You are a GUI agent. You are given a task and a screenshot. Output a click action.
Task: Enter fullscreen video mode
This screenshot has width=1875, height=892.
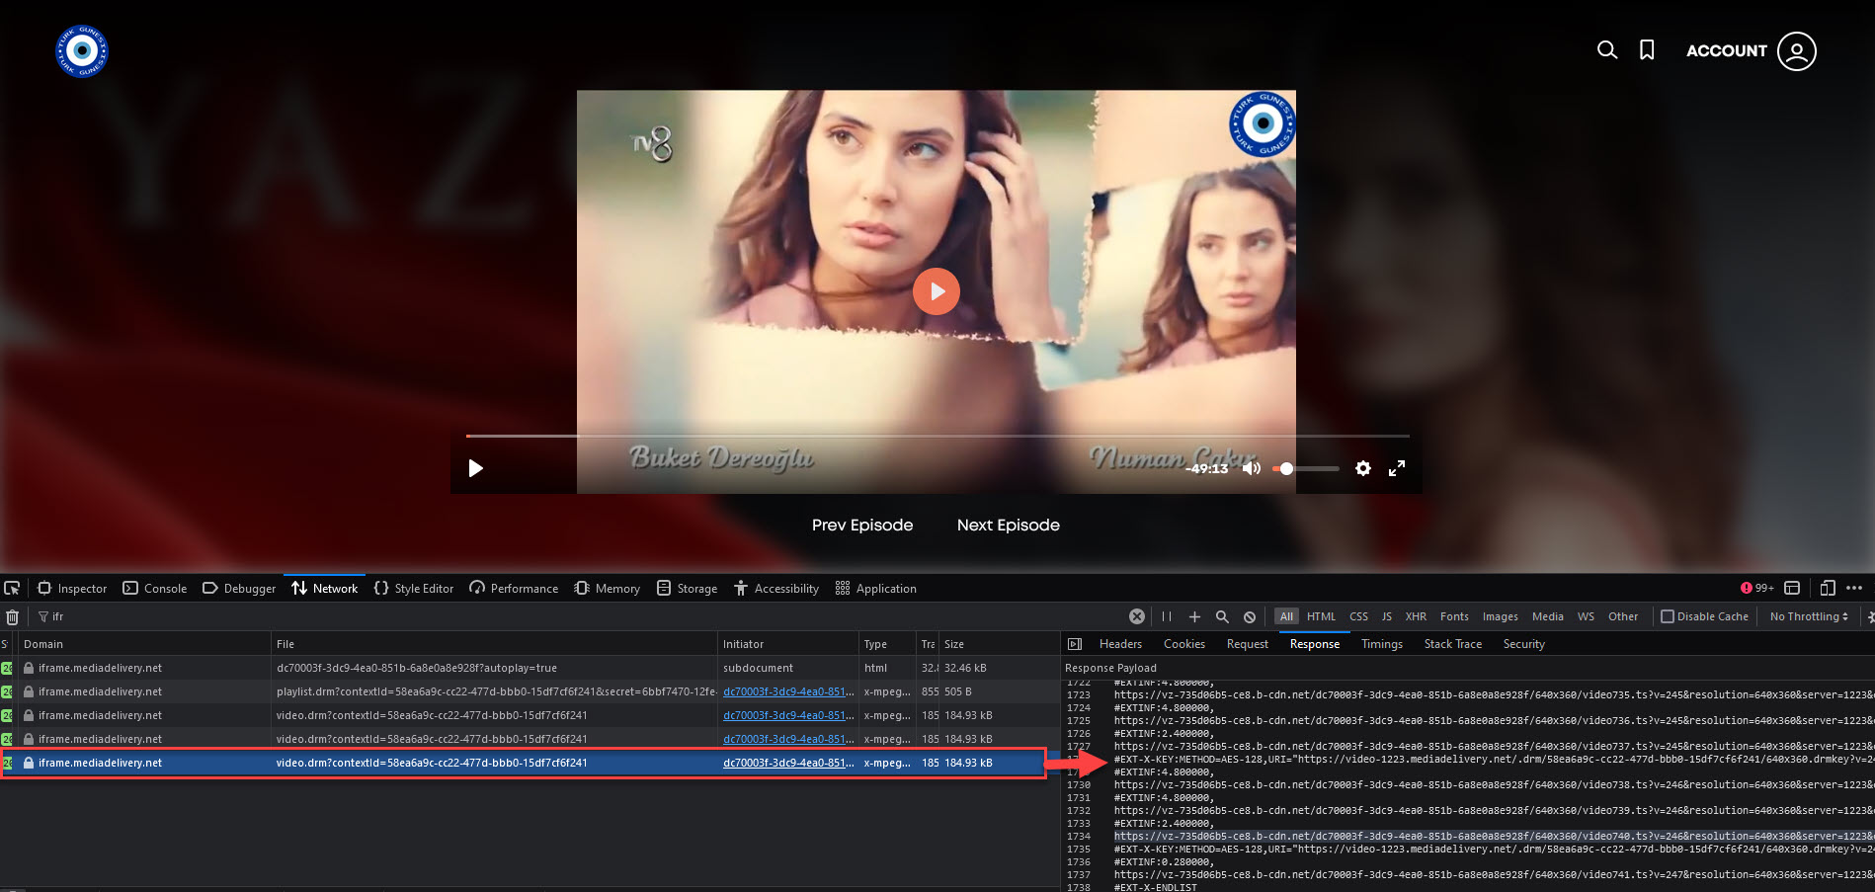coord(1397,468)
